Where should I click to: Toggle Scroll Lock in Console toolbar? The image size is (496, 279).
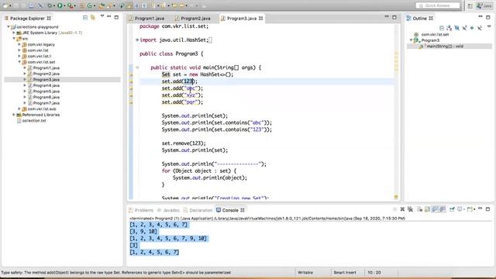(427, 209)
